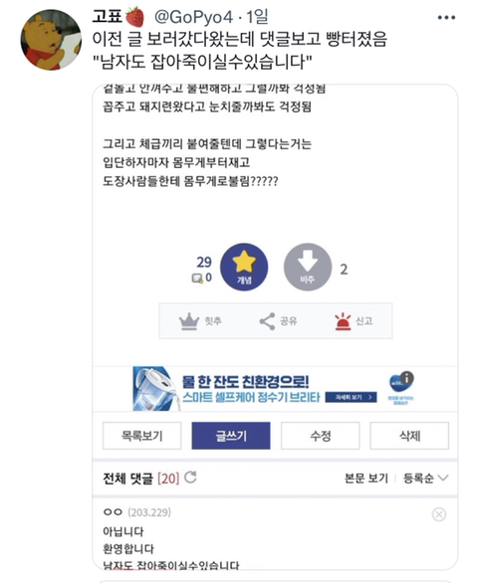
Task: Click the Brita water pitcher ad banner
Action: click(x=275, y=389)
